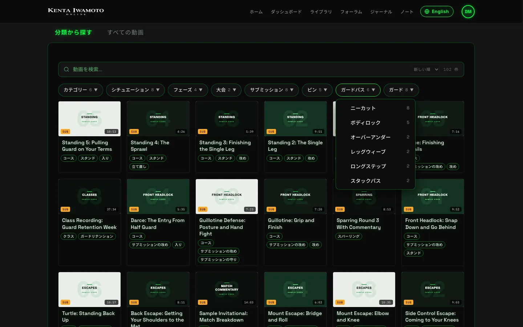Switch language with the English button
523x327 pixels.
437,12
